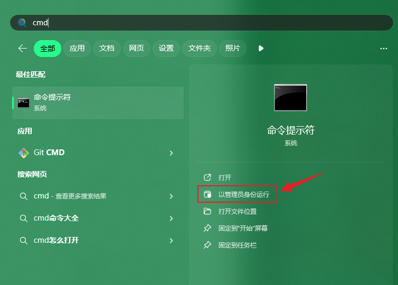Click the search magnifier icon in search bar
Screen dimensions: 398x285
click(22, 23)
